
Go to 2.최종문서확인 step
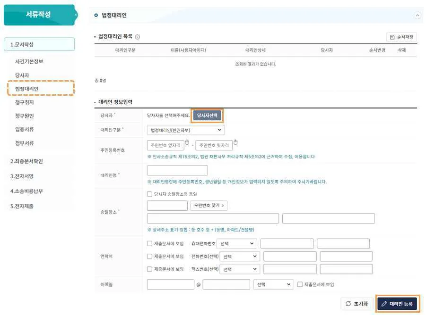(26, 161)
